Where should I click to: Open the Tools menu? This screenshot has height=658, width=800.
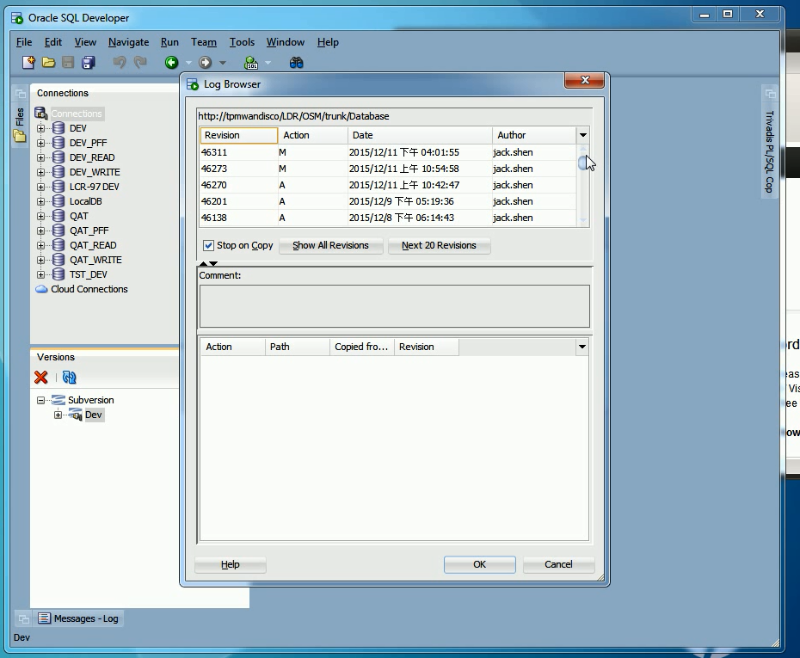(x=242, y=42)
